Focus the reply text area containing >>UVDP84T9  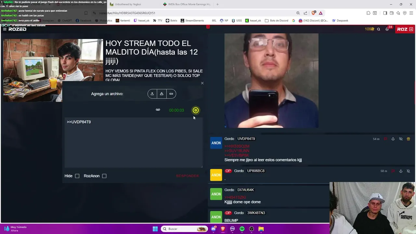[x=134, y=142]
